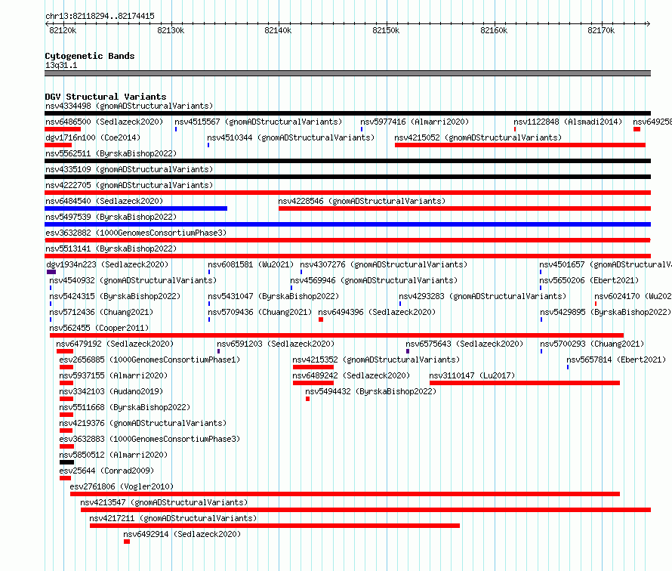This screenshot has height=571, width=672.
Task: Click nsv5513141 (ByrskaBishop2022) label
Action: click(111, 248)
